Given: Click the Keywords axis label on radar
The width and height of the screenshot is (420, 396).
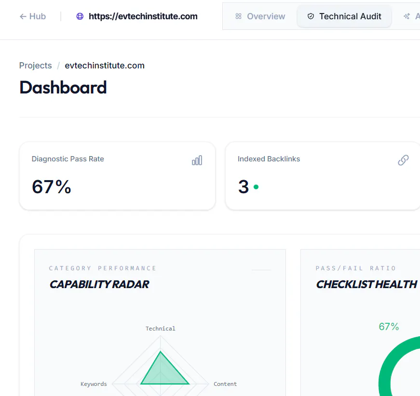Looking at the screenshot, I should [94, 384].
